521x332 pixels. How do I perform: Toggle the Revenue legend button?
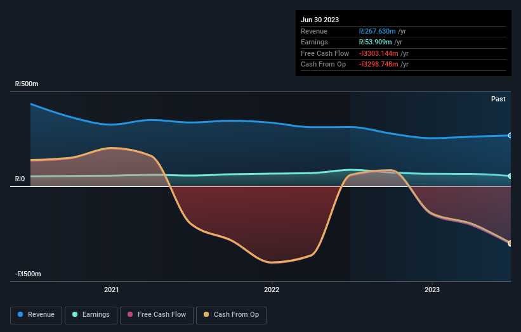(x=36, y=315)
